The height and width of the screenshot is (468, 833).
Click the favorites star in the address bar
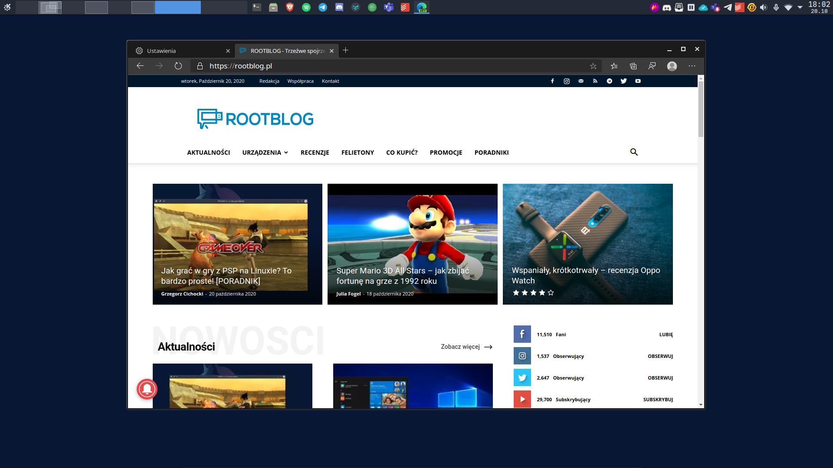[593, 66]
